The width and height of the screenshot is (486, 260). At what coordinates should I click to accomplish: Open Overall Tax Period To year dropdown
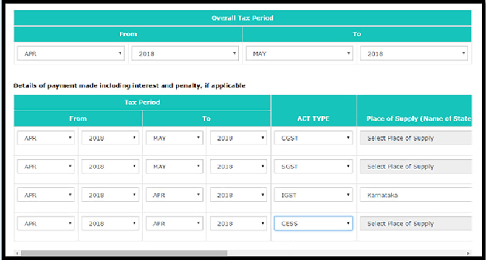[413, 54]
